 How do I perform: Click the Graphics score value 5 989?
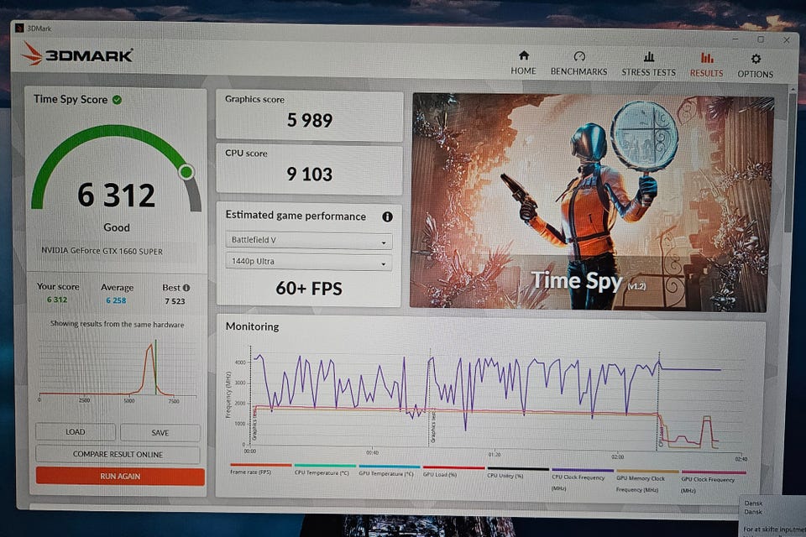pyautogui.click(x=310, y=120)
